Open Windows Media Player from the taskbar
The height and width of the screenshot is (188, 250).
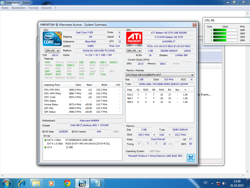pyautogui.click(x=51, y=183)
